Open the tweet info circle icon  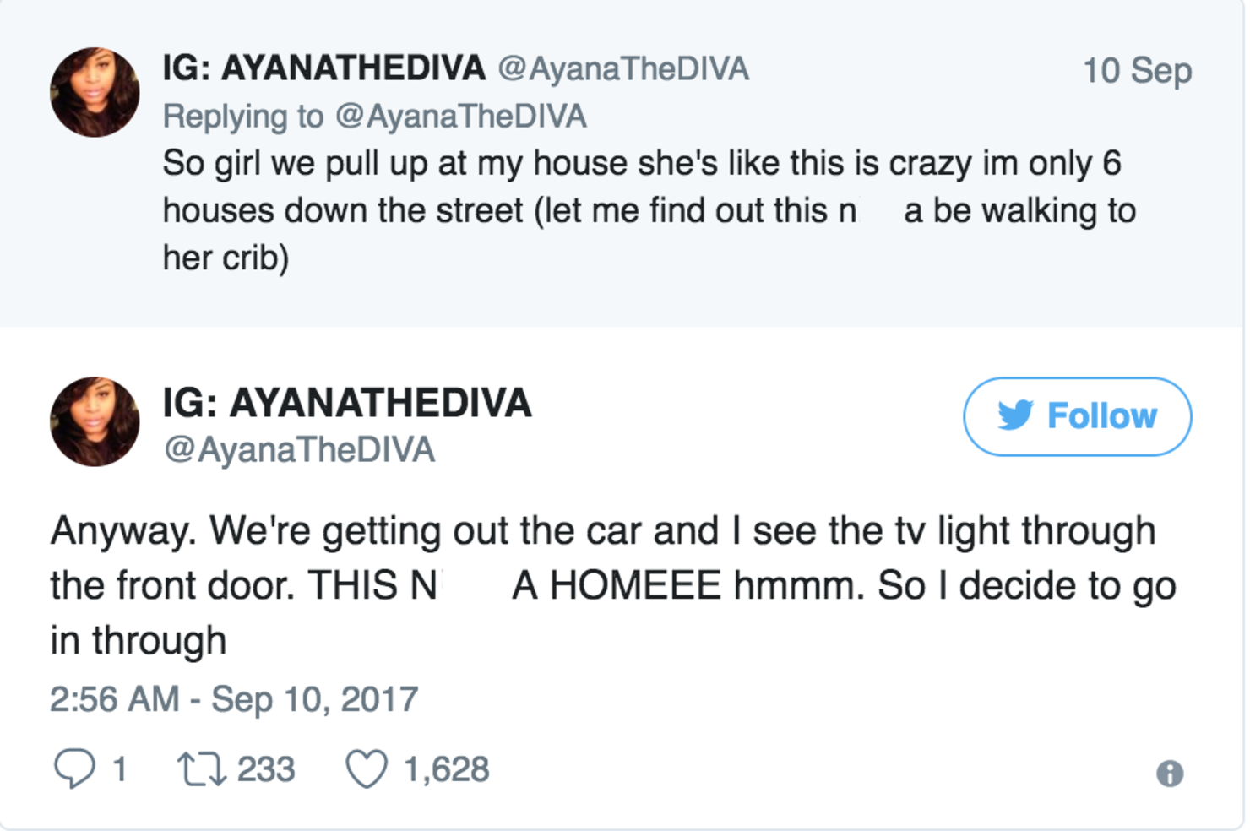pyautogui.click(x=1170, y=773)
